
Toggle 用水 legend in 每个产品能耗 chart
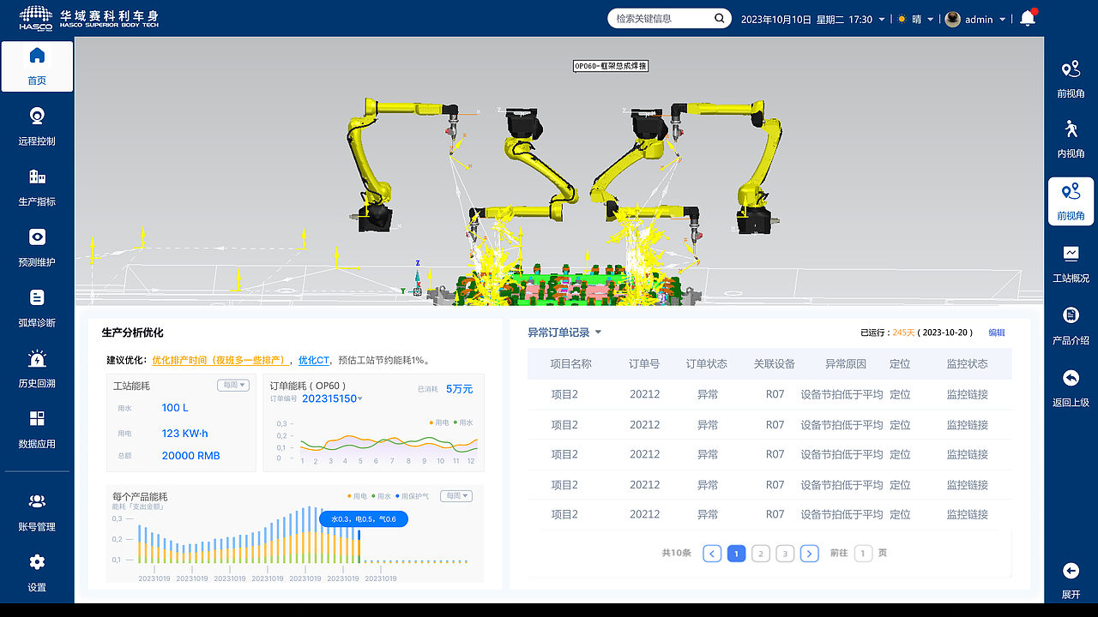[381, 496]
